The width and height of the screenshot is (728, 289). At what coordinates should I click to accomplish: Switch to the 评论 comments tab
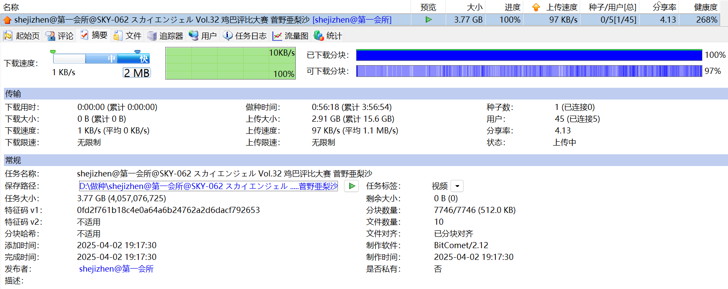point(60,36)
